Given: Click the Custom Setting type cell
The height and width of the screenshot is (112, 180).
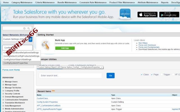Looking at the screenshot, I should [x=118, y=102].
